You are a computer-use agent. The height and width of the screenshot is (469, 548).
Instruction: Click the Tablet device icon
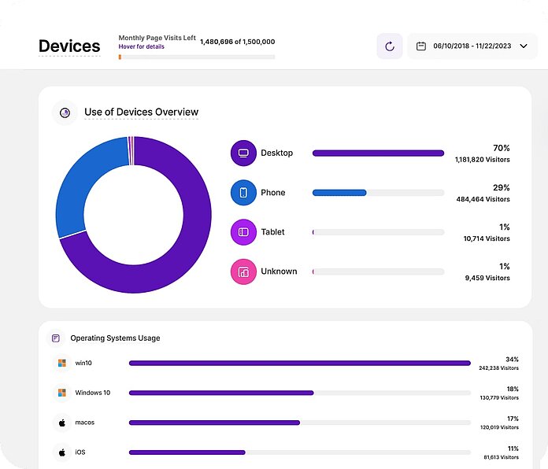[x=243, y=232]
